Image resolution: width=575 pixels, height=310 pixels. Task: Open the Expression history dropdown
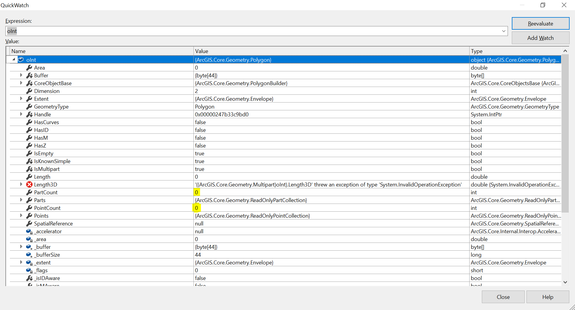[504, 31]
